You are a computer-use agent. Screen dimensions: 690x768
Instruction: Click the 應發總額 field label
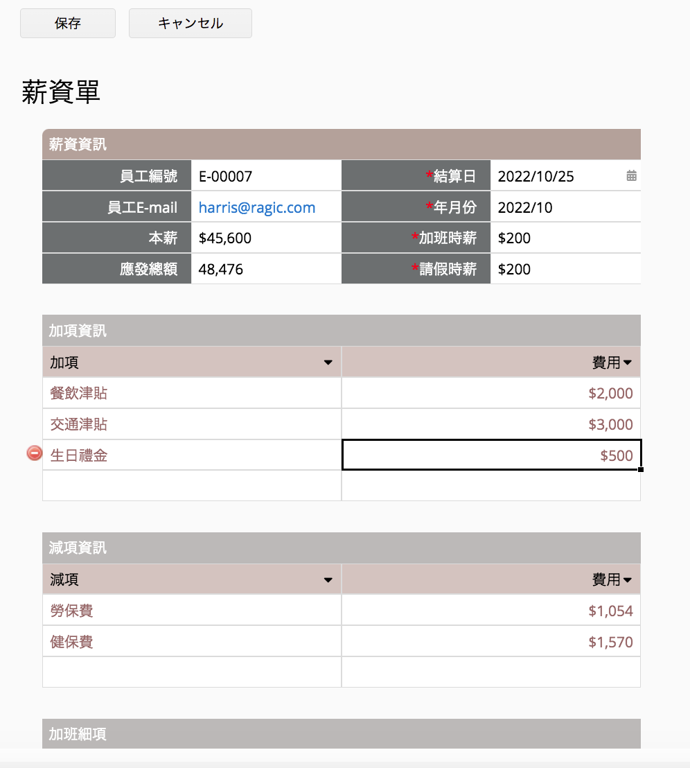pos(117,269)
